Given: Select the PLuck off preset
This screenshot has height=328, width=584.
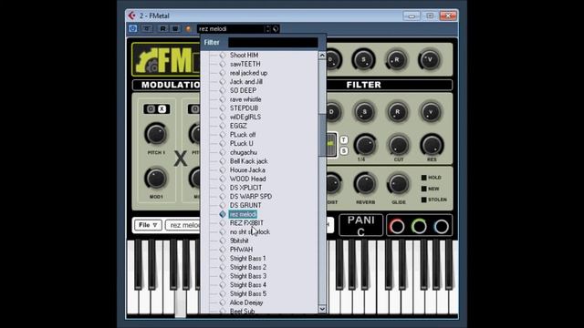Looking at the screenshot, I should (243, 135).
